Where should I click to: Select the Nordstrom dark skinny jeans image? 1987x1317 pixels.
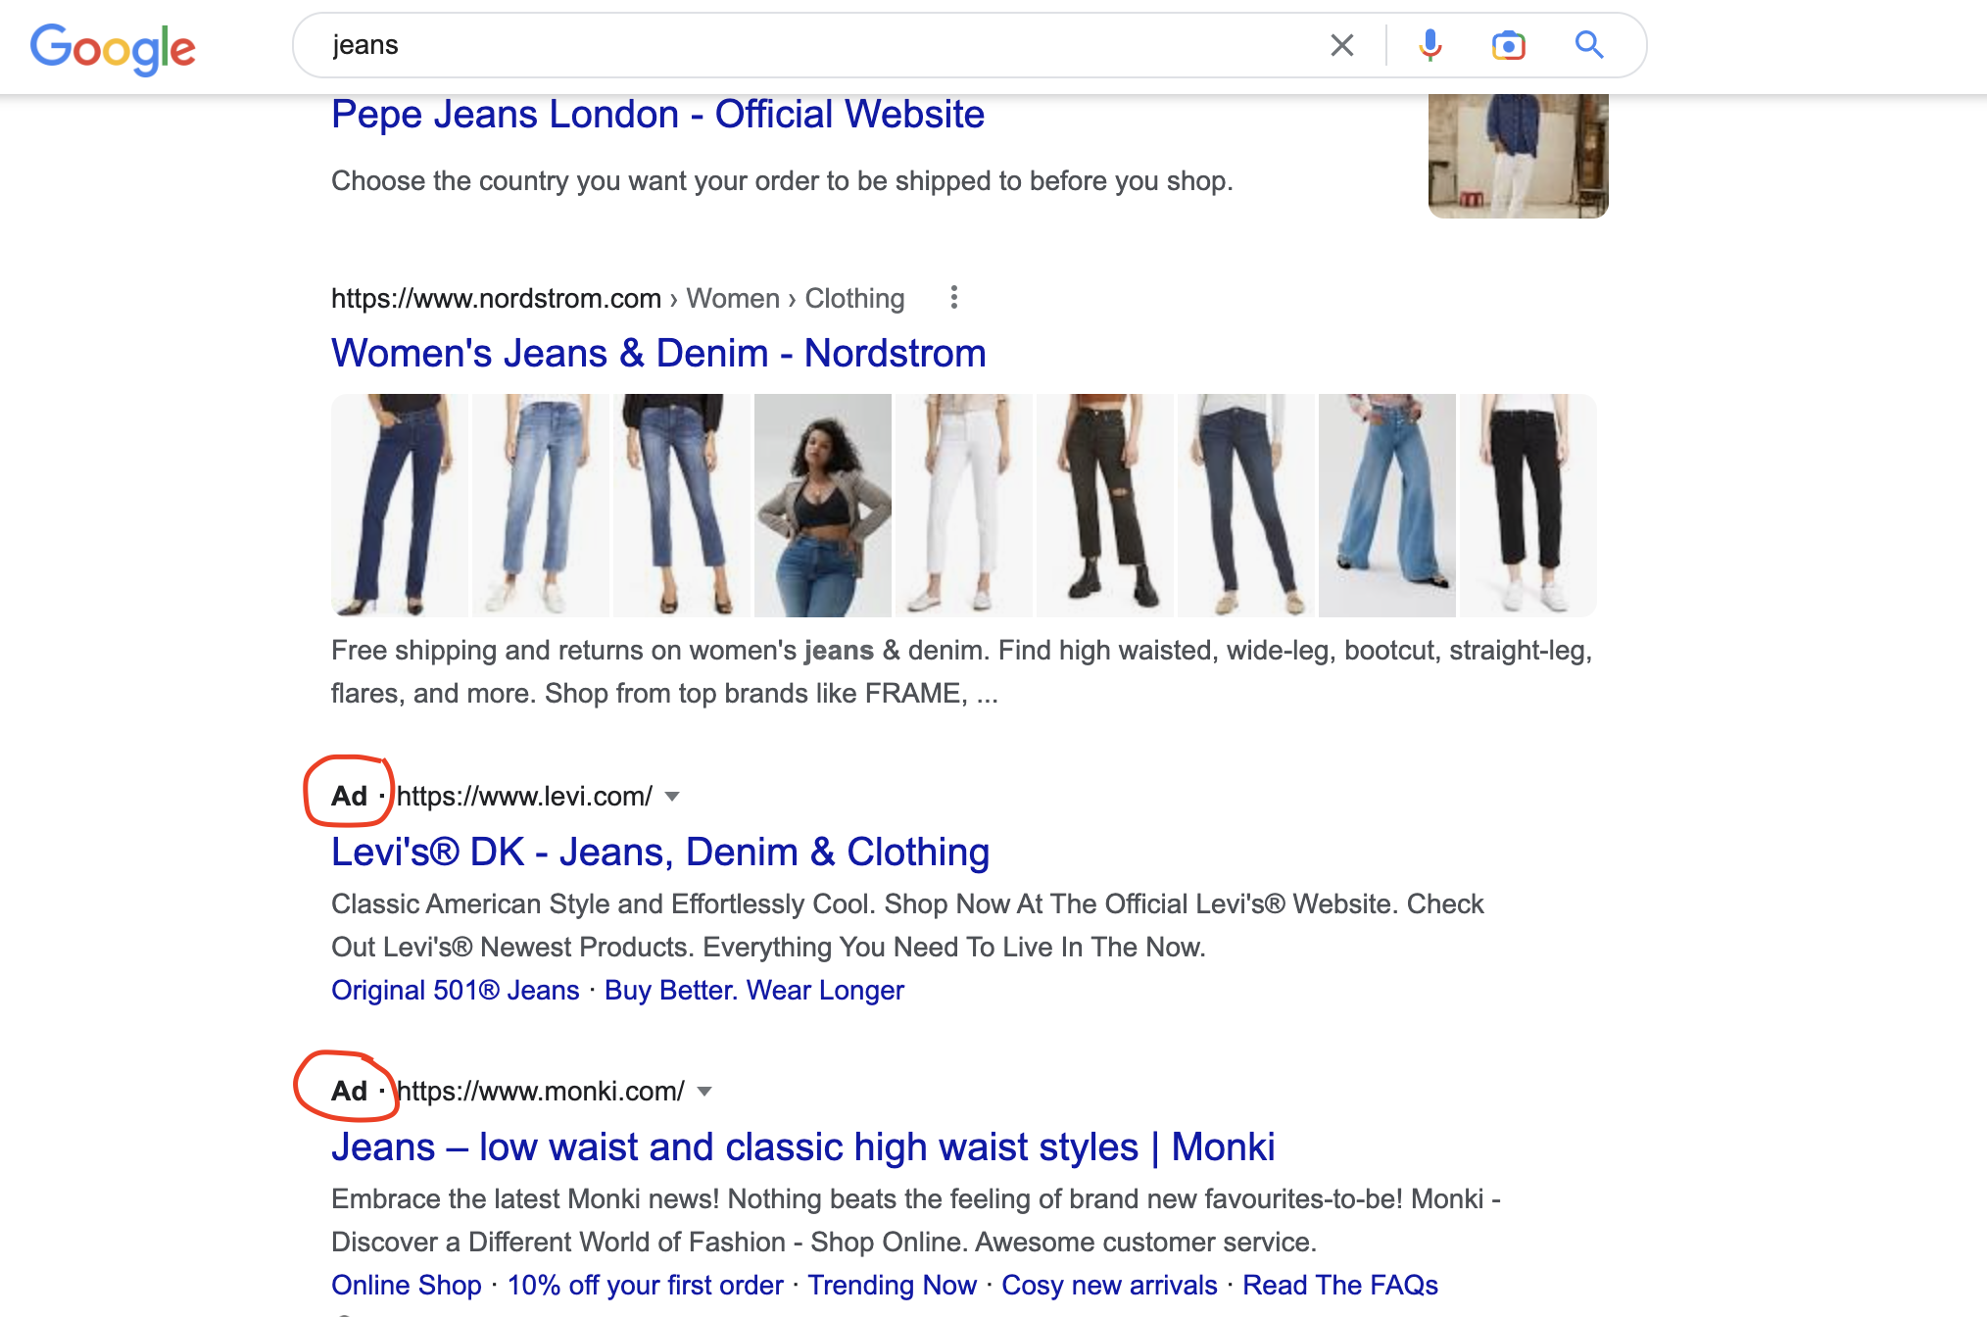click(x=1246, y=506)
